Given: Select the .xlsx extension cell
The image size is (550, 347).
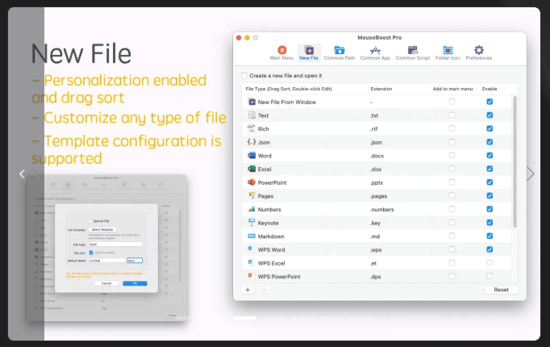Looking at the screenshot, I should (x=376, y=169).
